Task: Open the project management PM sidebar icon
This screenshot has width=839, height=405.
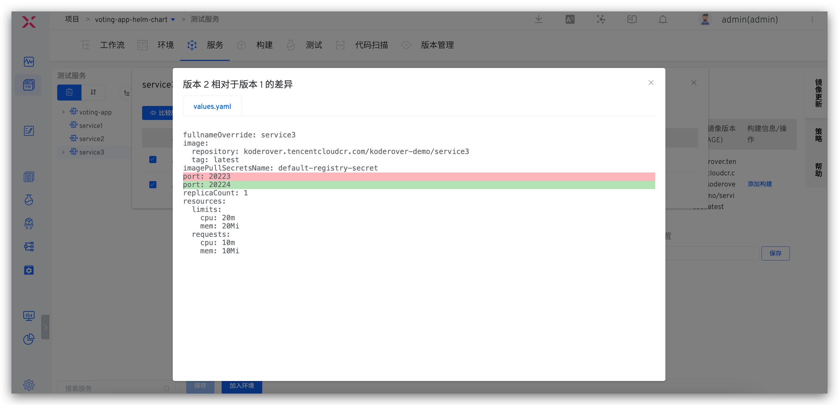Action: pos(29,85)
